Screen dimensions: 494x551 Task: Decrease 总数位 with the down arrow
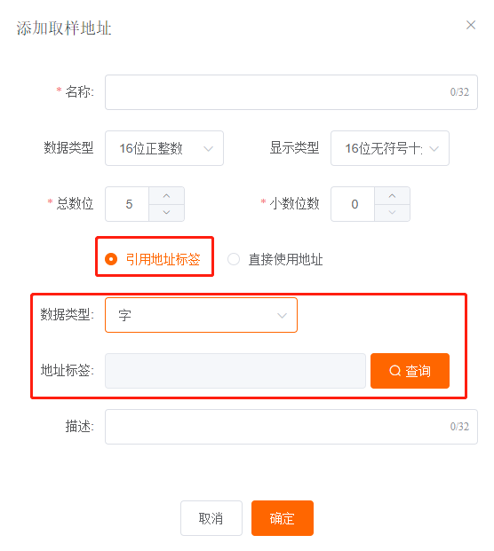(x=166, y=213)
